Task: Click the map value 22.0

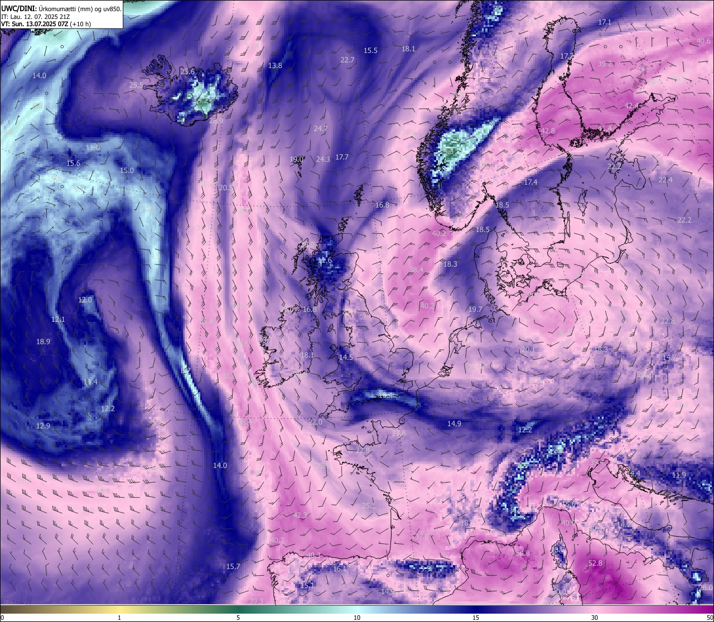Action: coord(315,422)
